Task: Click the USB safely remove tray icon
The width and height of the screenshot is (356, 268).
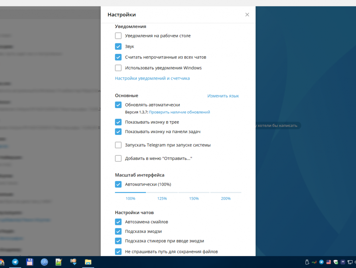Action: pos(307,262)
